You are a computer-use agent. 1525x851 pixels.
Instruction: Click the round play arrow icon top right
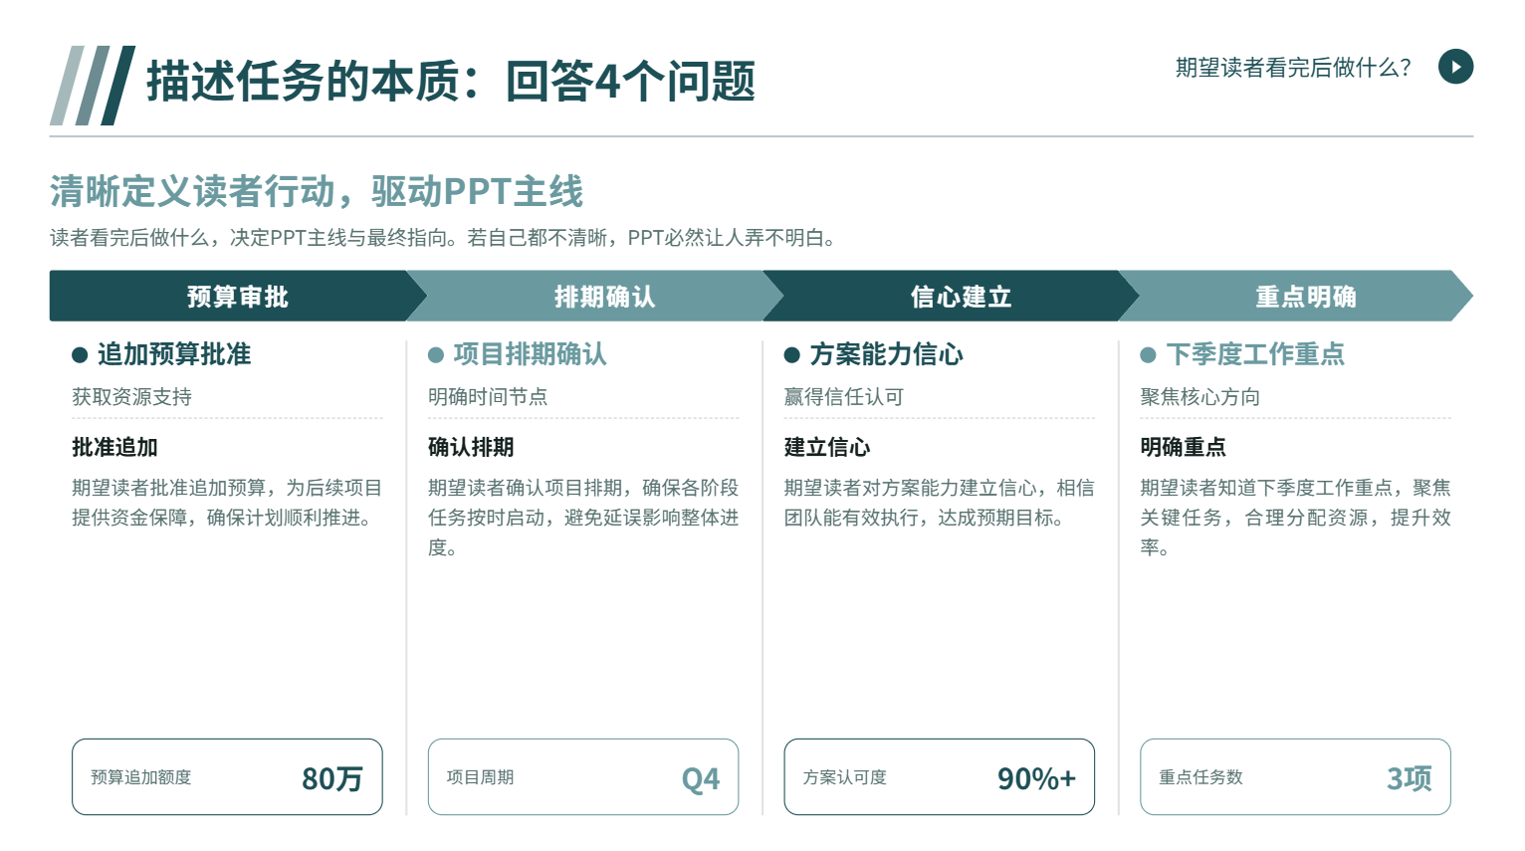point(1455,67)
